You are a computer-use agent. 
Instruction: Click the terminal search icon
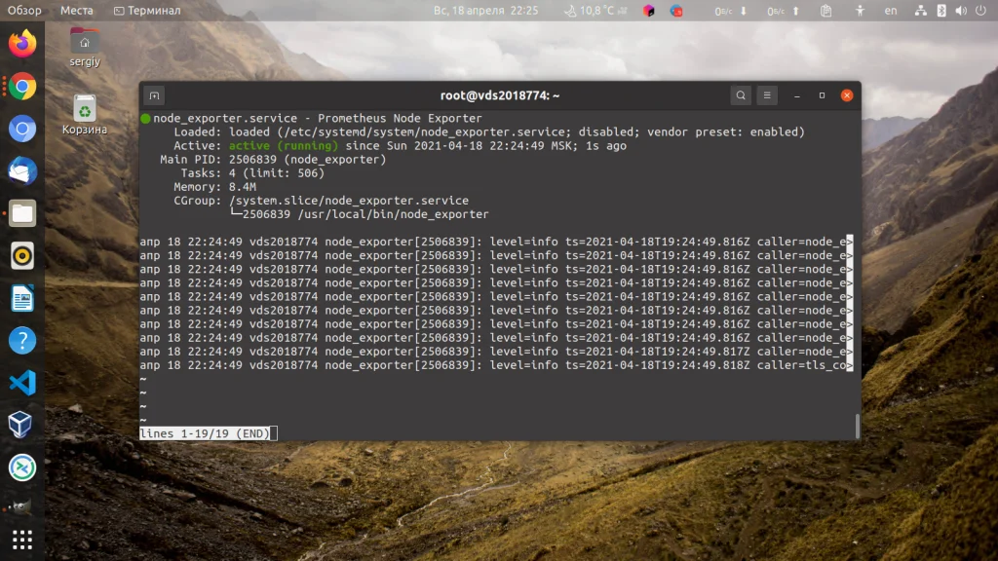pos(741,95)
